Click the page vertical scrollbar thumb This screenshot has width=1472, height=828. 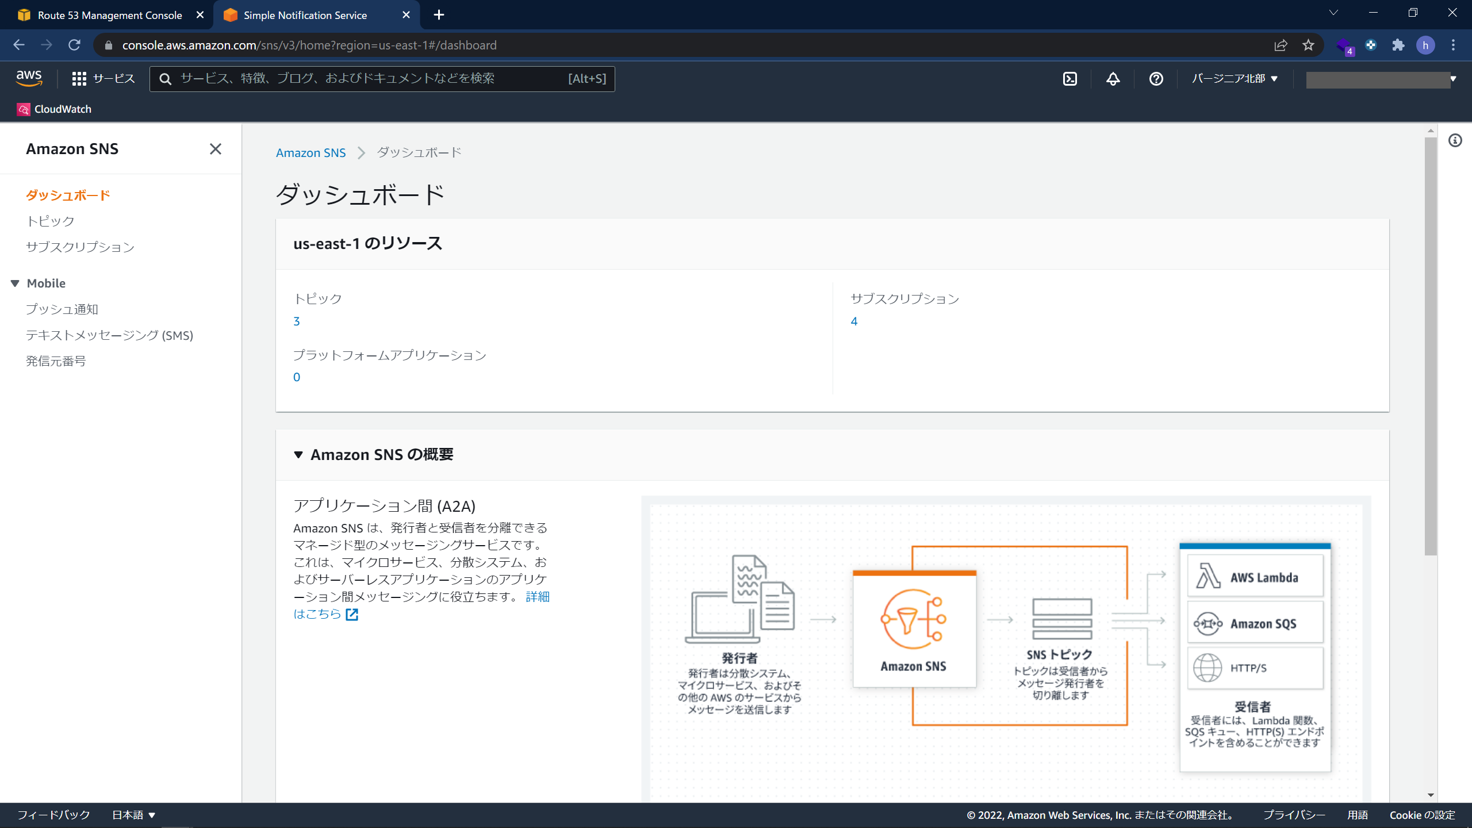point(1431,345)
